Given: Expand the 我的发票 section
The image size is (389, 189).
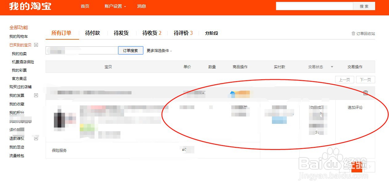Looking at the screenshot, I should point(36,95).
